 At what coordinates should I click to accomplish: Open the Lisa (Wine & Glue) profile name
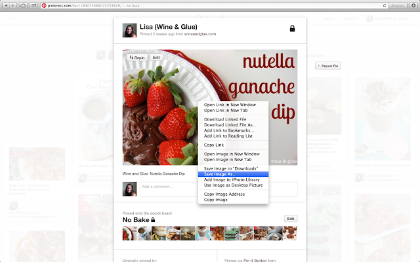coord(169,27)
